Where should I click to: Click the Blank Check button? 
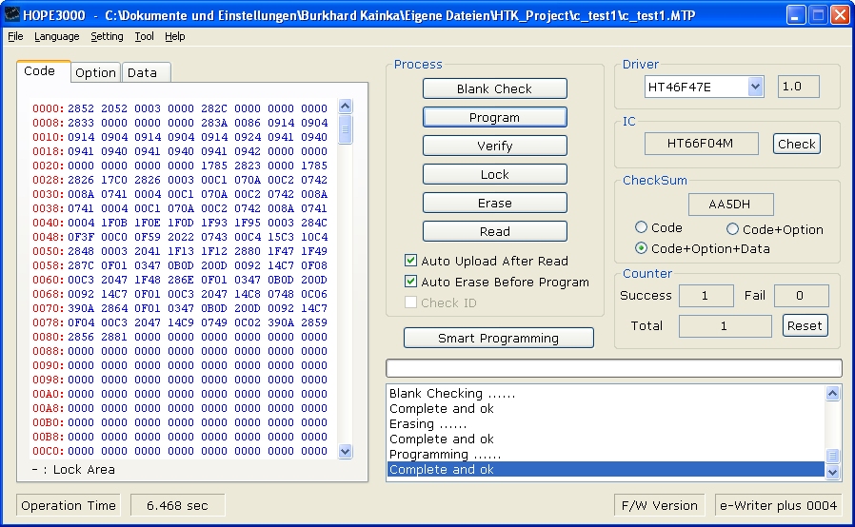coord(494,88)
